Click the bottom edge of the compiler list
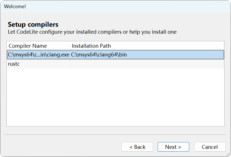 (115, 126)
